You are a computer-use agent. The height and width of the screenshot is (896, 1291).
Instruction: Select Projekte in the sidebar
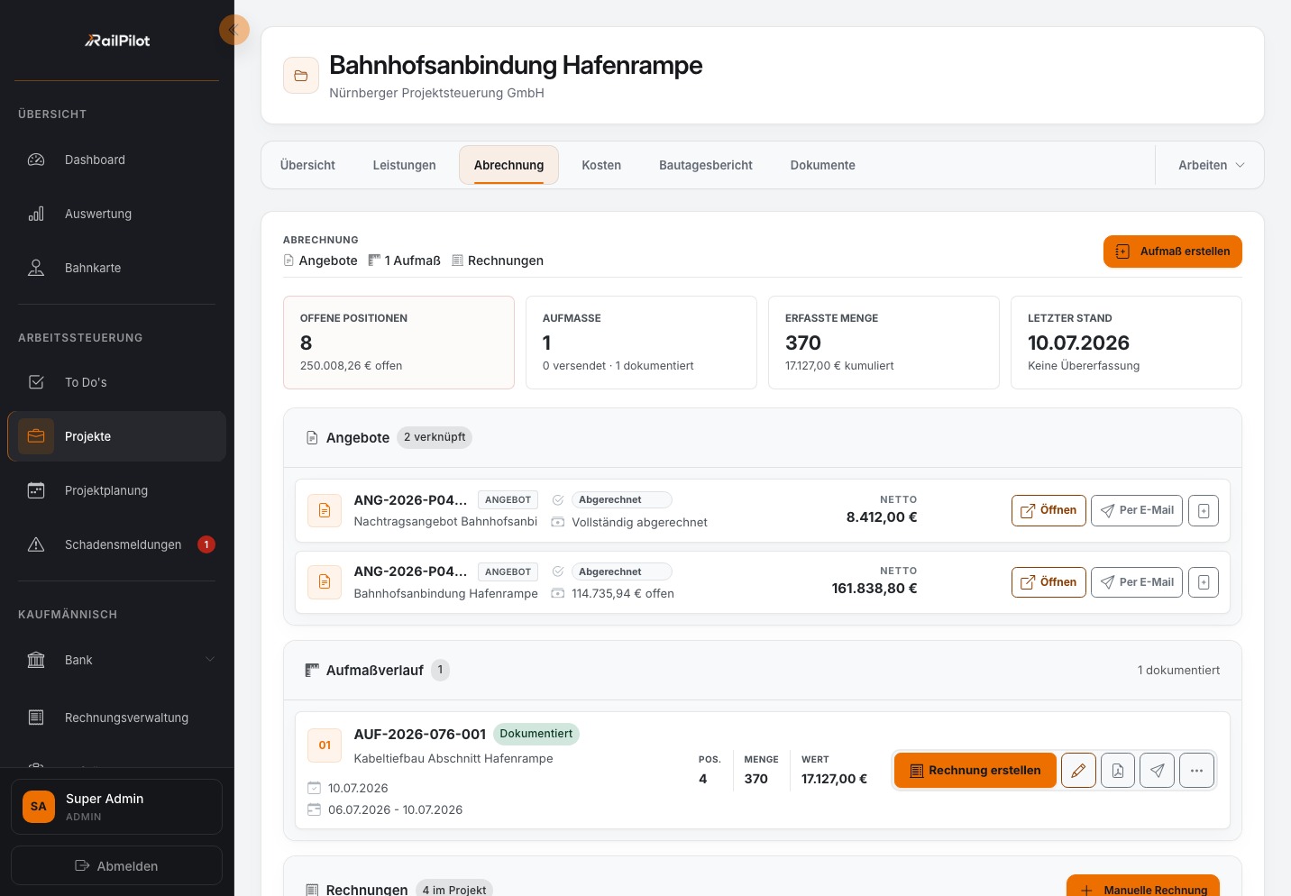coord(116,436)
